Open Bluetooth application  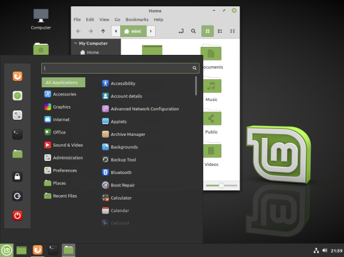tap(117, 172)
